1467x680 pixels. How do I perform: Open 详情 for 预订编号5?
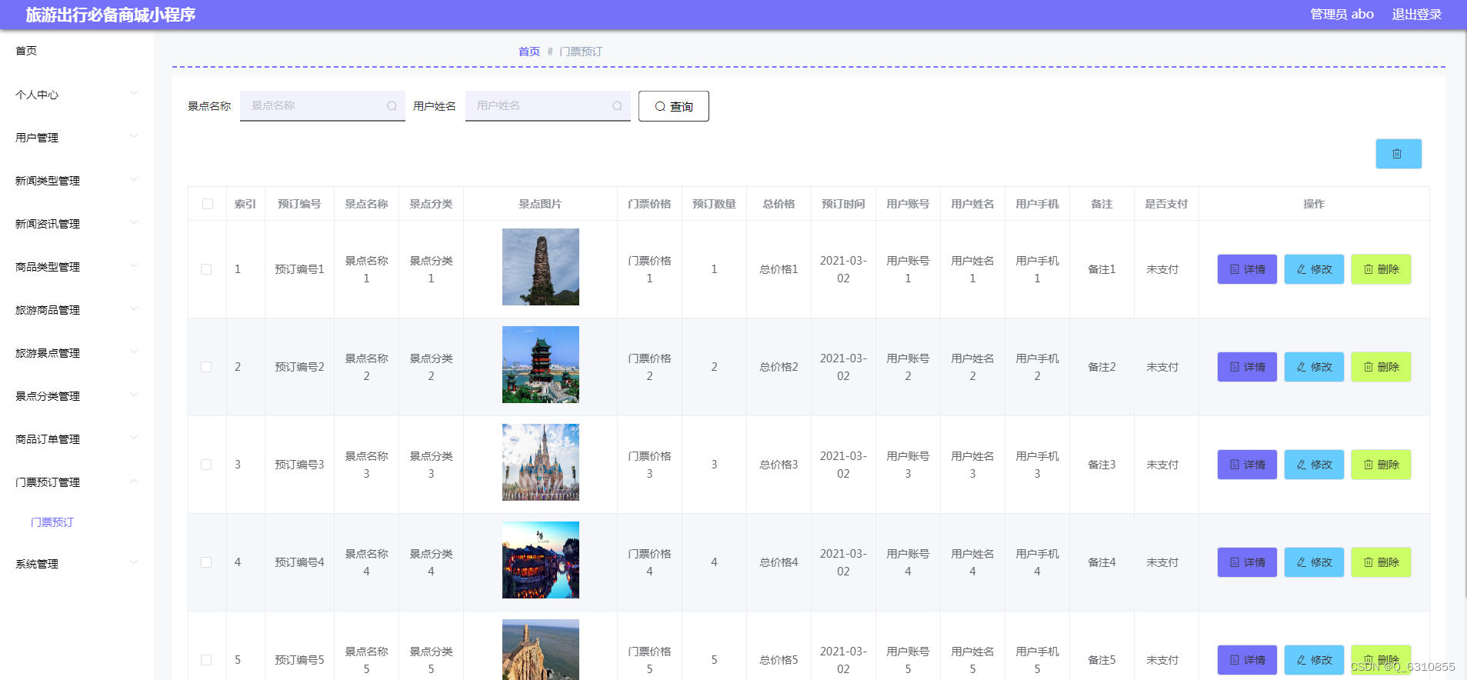(1247, 660)
